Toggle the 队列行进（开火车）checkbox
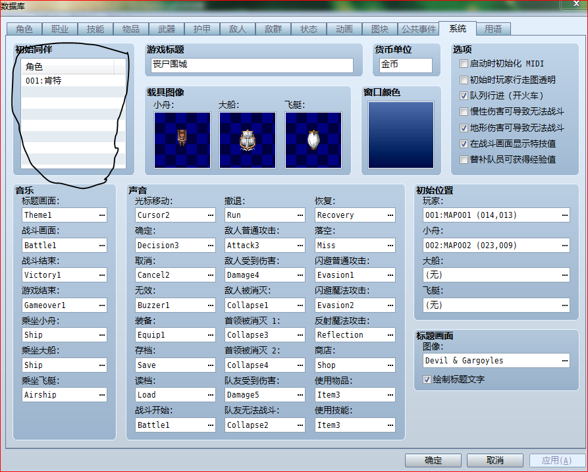 [x=464, y=95]
